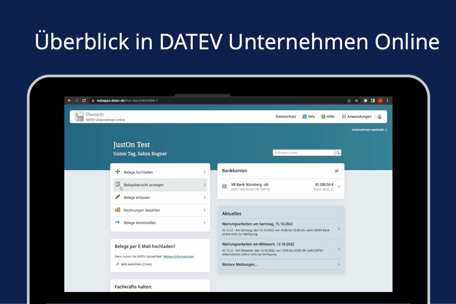The image size is (456, 304).
Task: Click the bank building icon for VR Bank
Action: pos(224,186)
